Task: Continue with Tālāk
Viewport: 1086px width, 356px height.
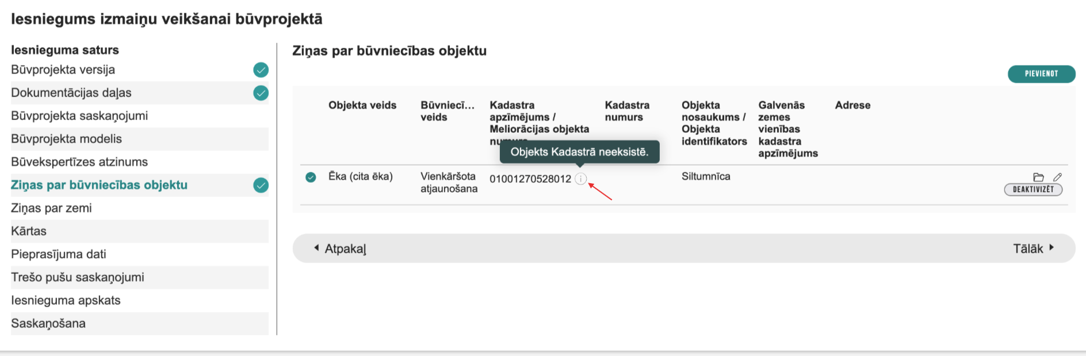Action: tap(1028, 249)
